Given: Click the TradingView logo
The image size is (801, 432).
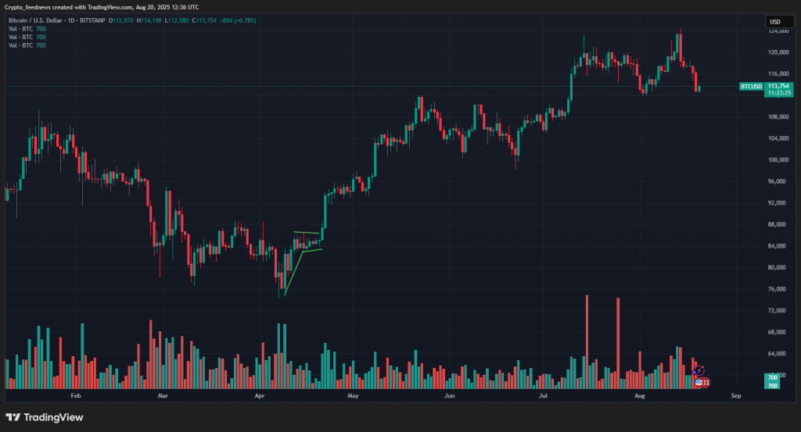Looking at the screenshot, I should [44, 417].
